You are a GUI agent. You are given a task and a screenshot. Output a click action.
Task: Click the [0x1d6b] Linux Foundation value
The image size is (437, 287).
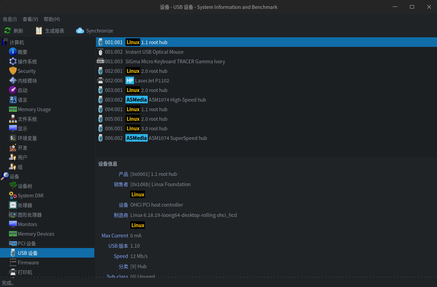pyautogui.click(x=160, y=184)
